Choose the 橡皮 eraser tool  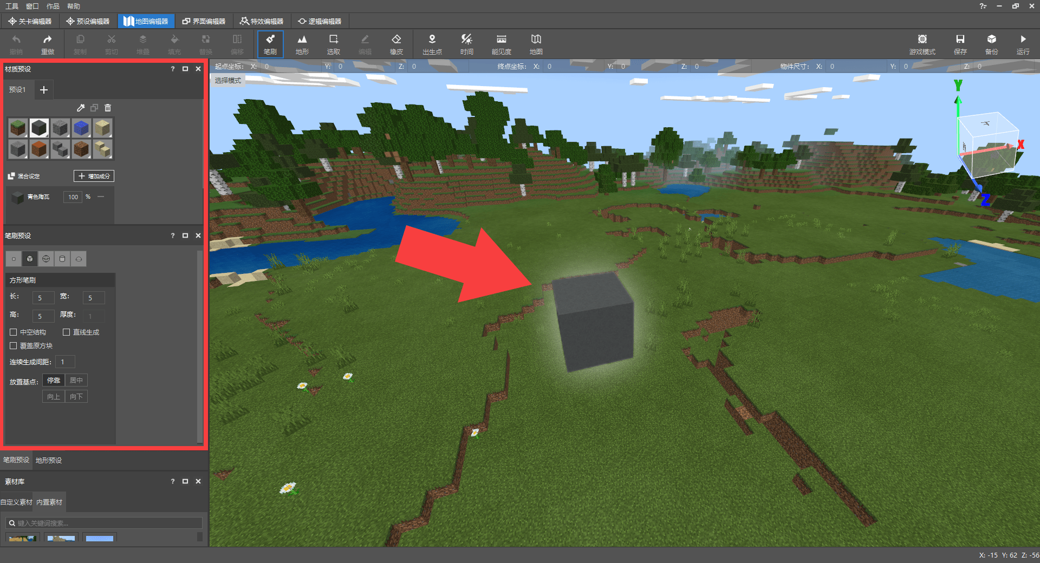tap(396, 44)
